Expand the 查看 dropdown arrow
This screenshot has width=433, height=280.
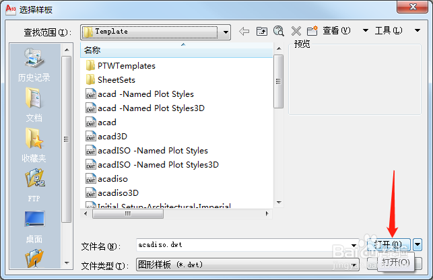click(x=366, y=30)
